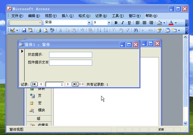Click the Save floppy disk icon
The width and height of the screenshot is (193, 135).
coord(24,30)
